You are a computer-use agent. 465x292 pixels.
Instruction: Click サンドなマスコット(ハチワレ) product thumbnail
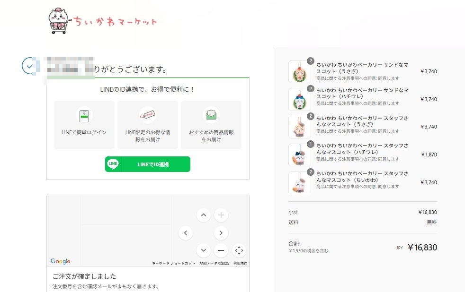point(300,99)
